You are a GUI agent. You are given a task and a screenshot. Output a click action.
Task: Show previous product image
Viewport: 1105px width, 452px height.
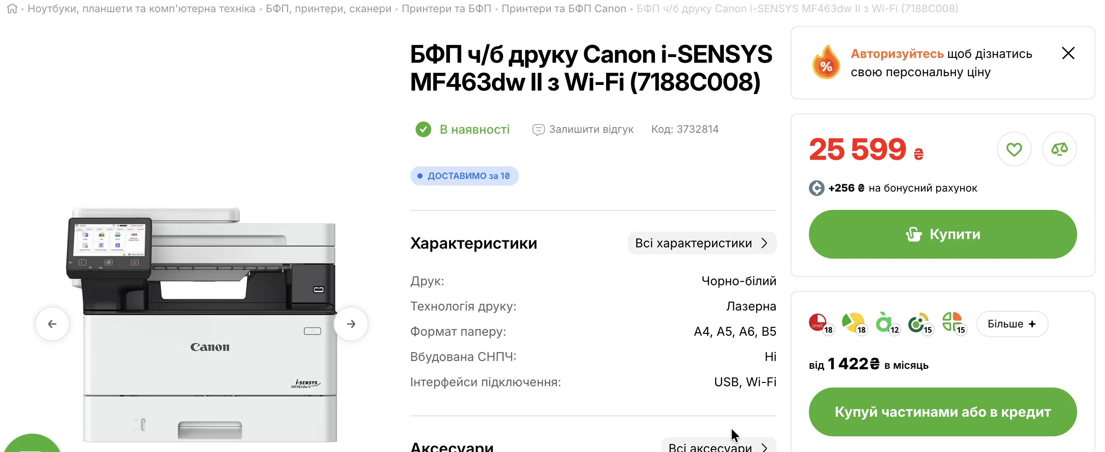(x=52, y=324)
